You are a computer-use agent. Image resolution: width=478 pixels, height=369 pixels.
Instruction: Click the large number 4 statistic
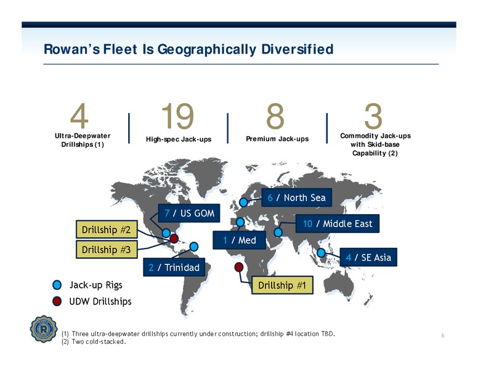tap(79, 116)
